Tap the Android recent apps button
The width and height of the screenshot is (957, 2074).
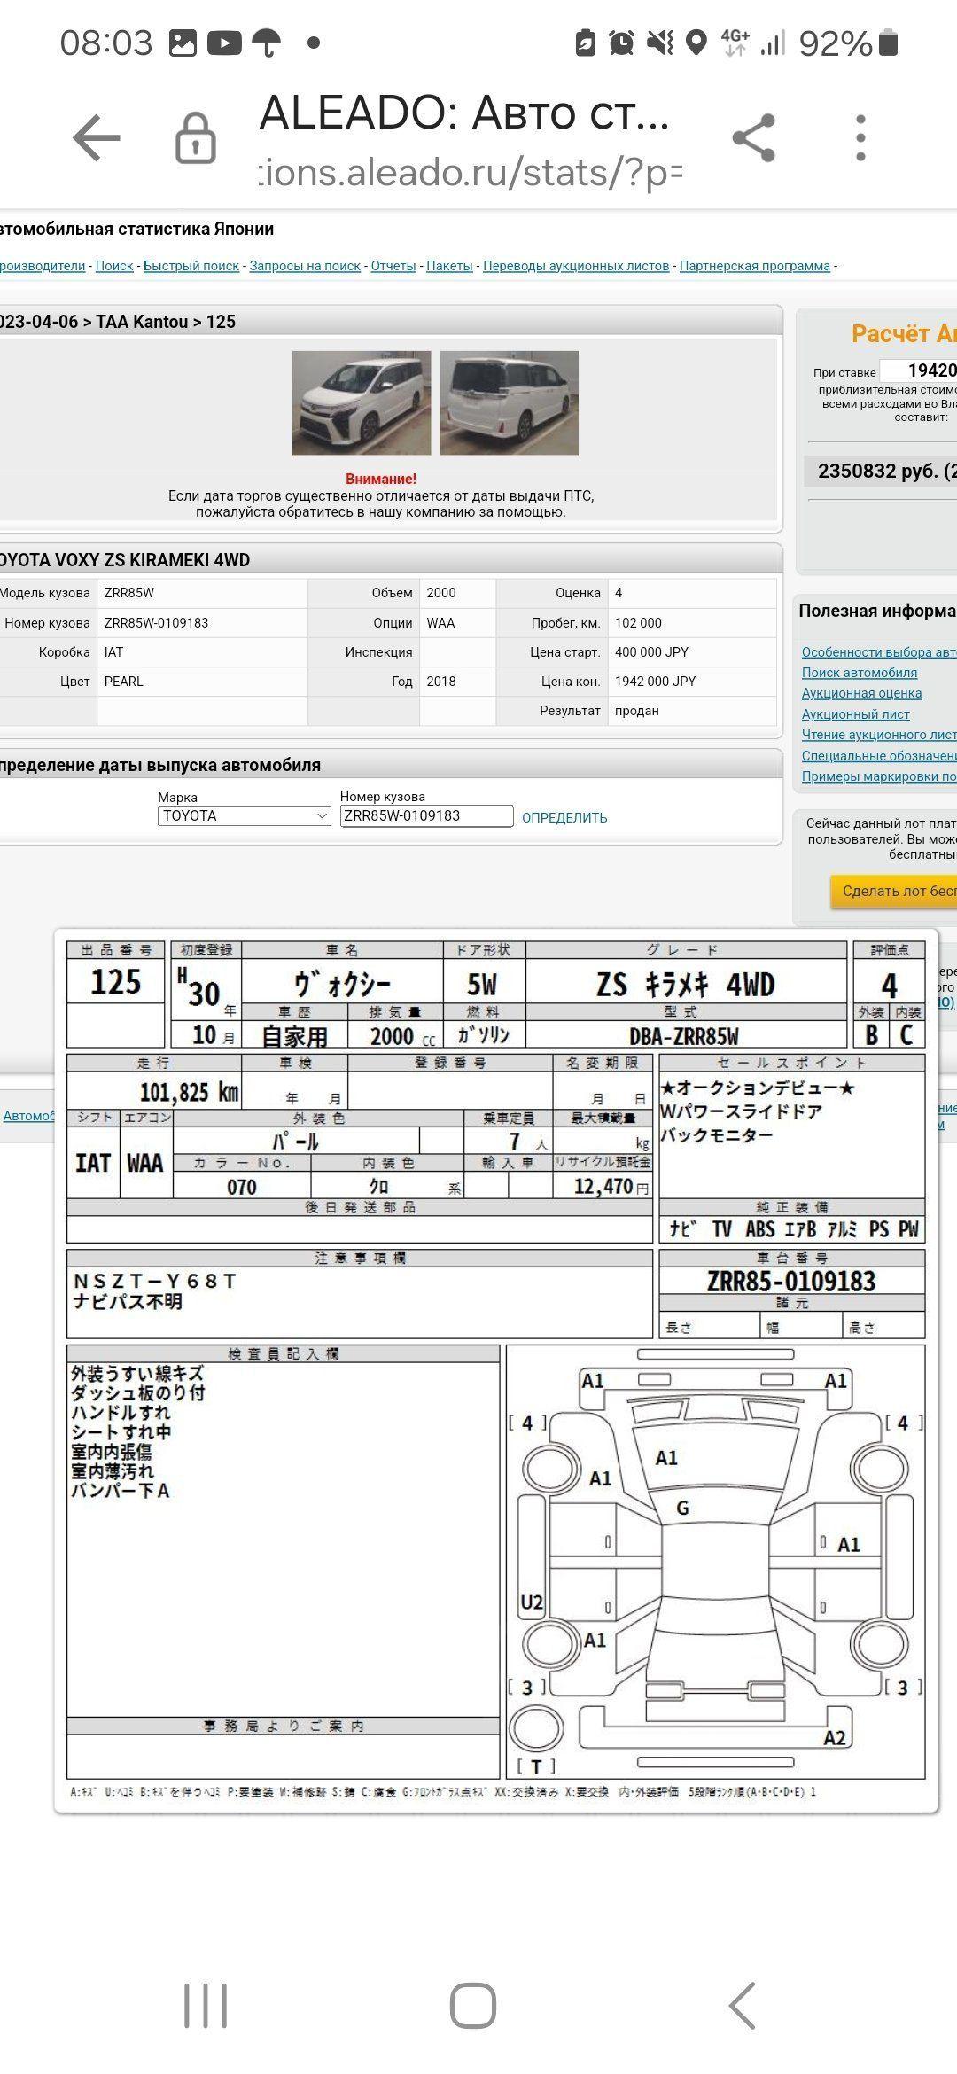[x=206, y=2005]
